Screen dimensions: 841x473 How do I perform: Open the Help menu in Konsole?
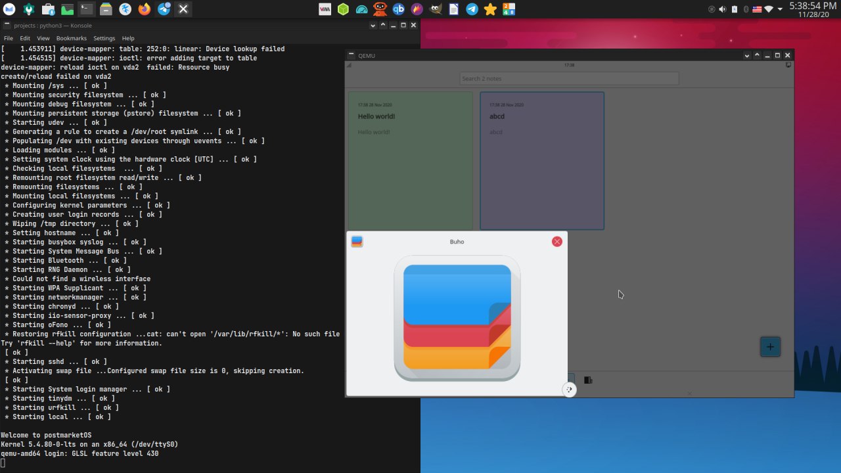point(128,38)
